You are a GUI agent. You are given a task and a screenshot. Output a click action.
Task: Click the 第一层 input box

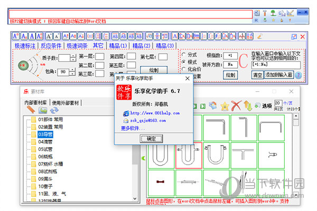[x=100, y=56]
